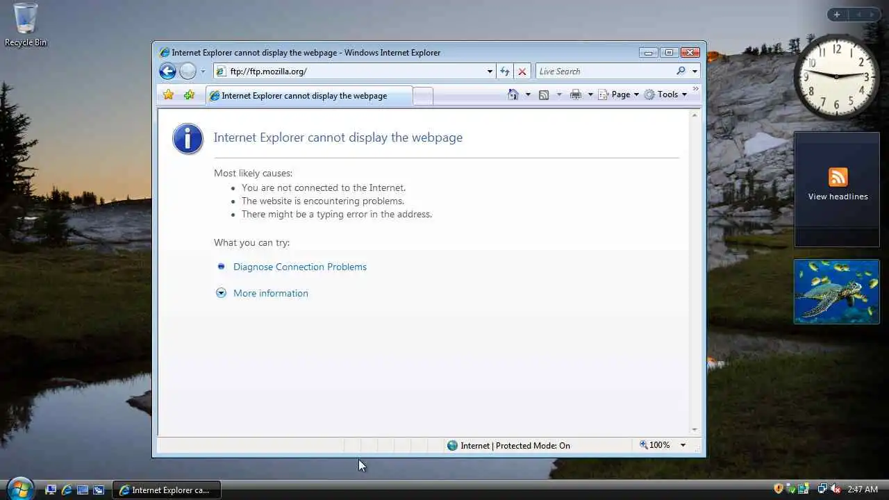The image size is (889, 500).
Task: Expand the address bar history dropdown
Action: pyautogui.click(x=490, y=72)
